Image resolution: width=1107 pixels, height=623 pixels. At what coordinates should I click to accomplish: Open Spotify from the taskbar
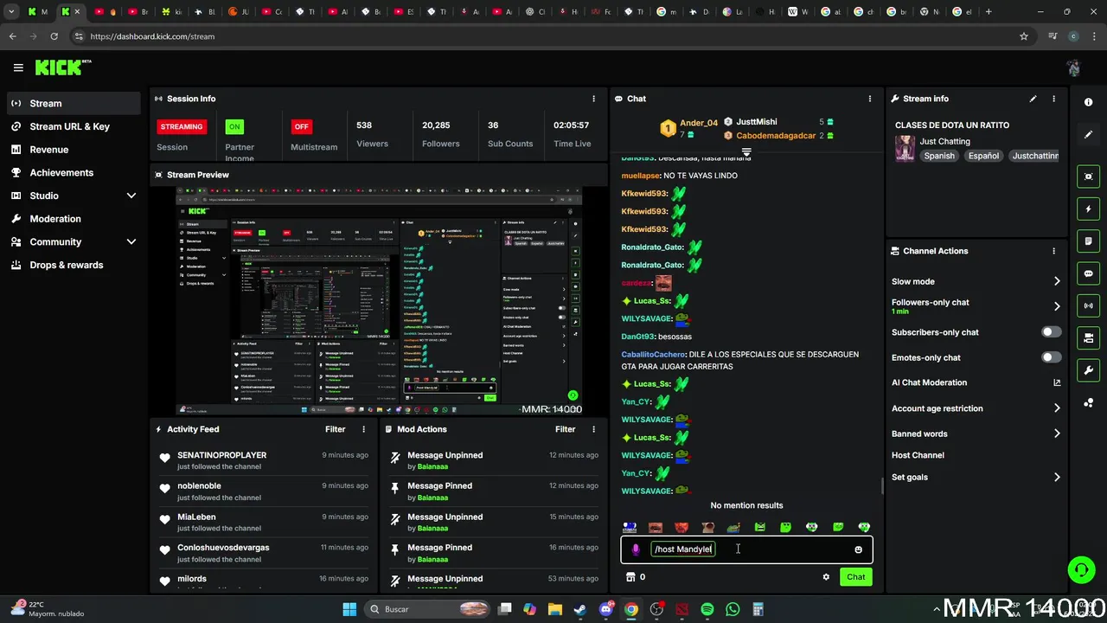point(707,609)
